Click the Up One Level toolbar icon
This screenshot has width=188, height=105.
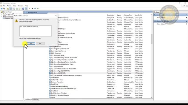(8, 9)
